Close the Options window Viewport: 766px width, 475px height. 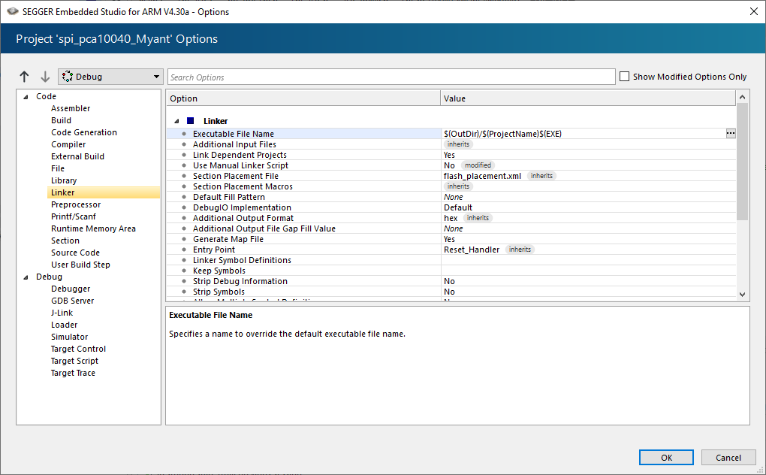coord(754,11)
